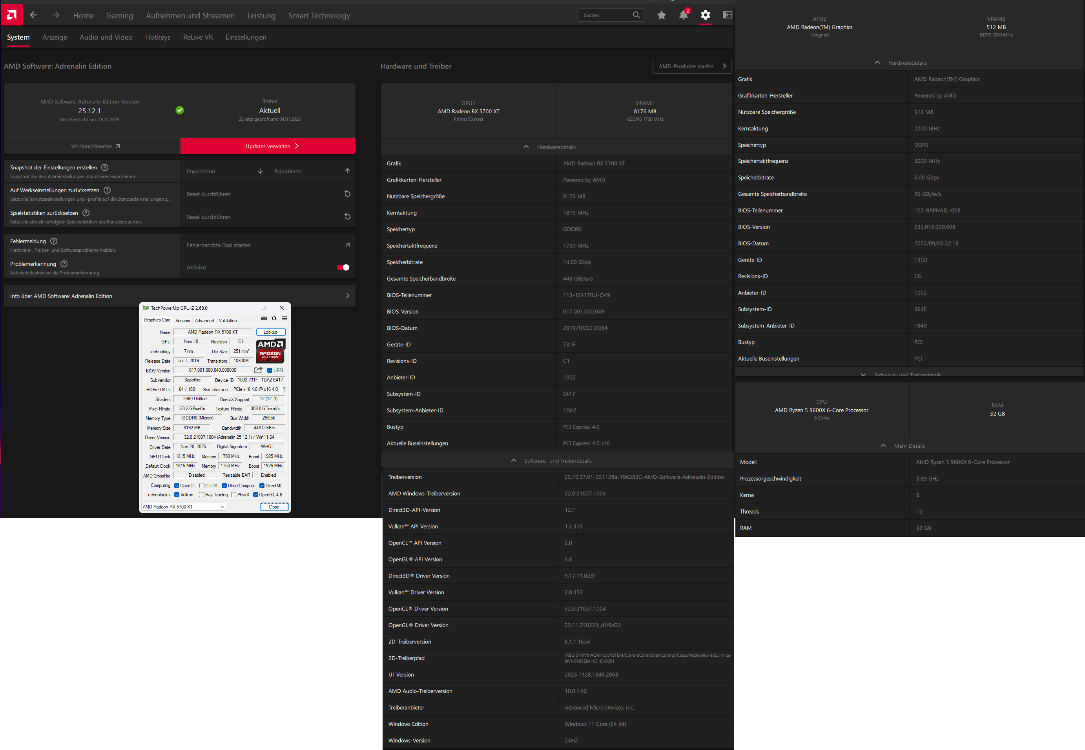Click the Importieren down-arrow icon
1085x750 pixels.
coord(260,171)
